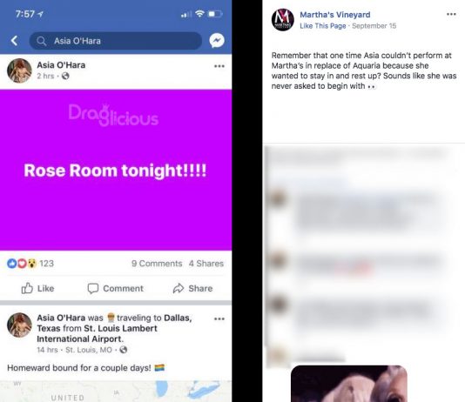Viewport: 465px width, 402px height.
Task: Click the Comment speech bubble icon
Action: pos(93,288)
